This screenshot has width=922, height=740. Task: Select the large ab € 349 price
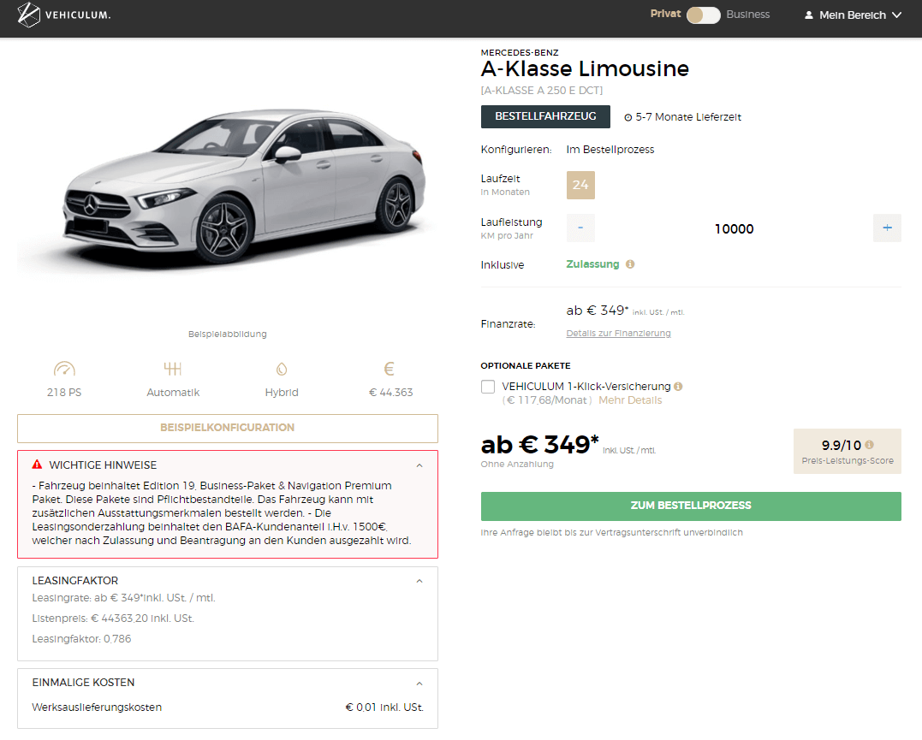pyautogui.click(x=540, y=445)
